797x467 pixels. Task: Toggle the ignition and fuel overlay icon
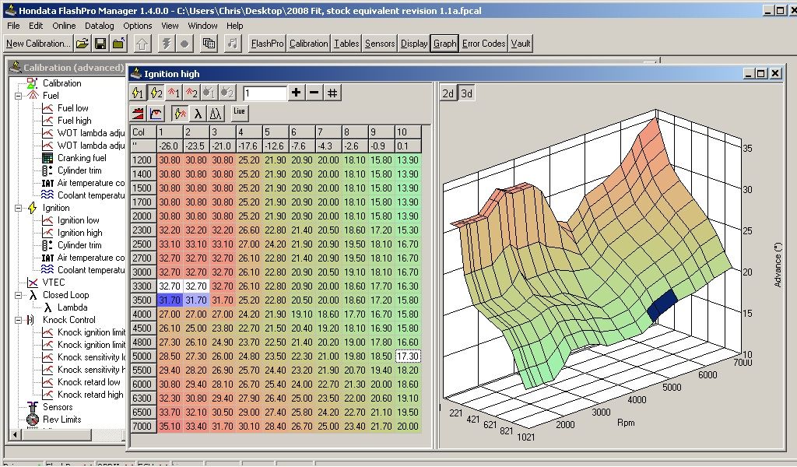180,113
